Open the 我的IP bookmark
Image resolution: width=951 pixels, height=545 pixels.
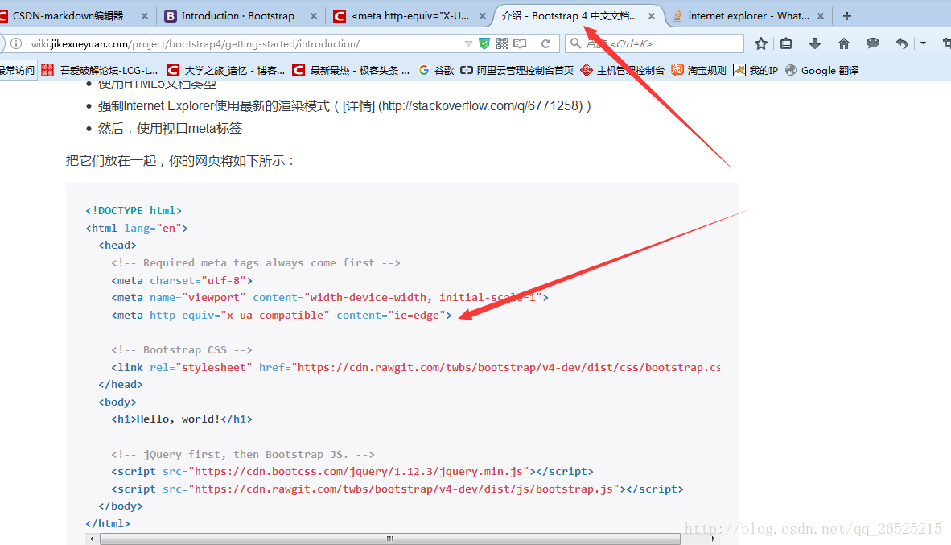pos(755,70)
